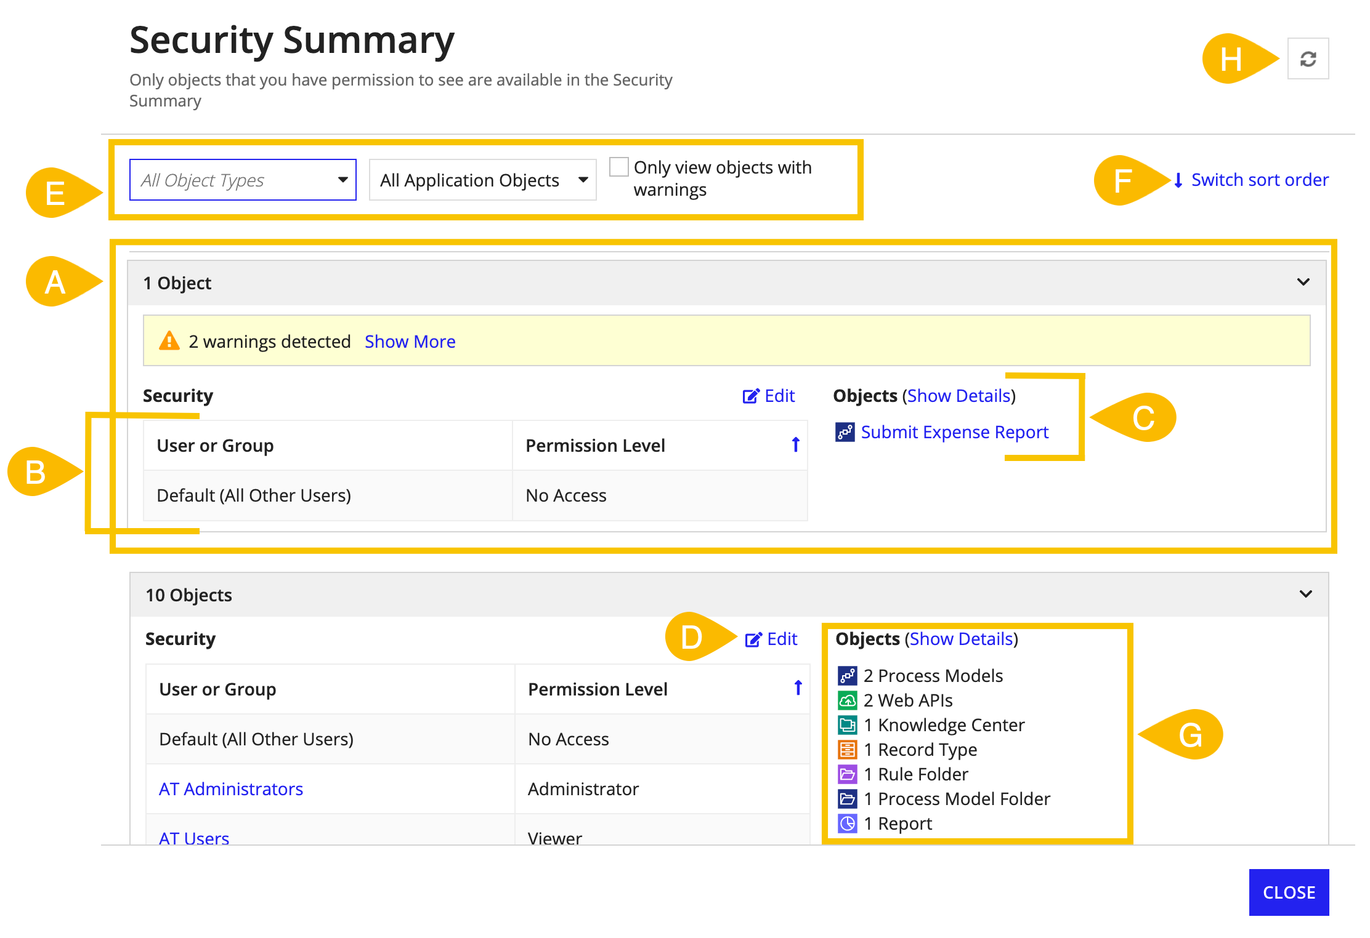The image size is (1370, 938).
Task: Click the Rule Folder icon
Action: [847, 774]
